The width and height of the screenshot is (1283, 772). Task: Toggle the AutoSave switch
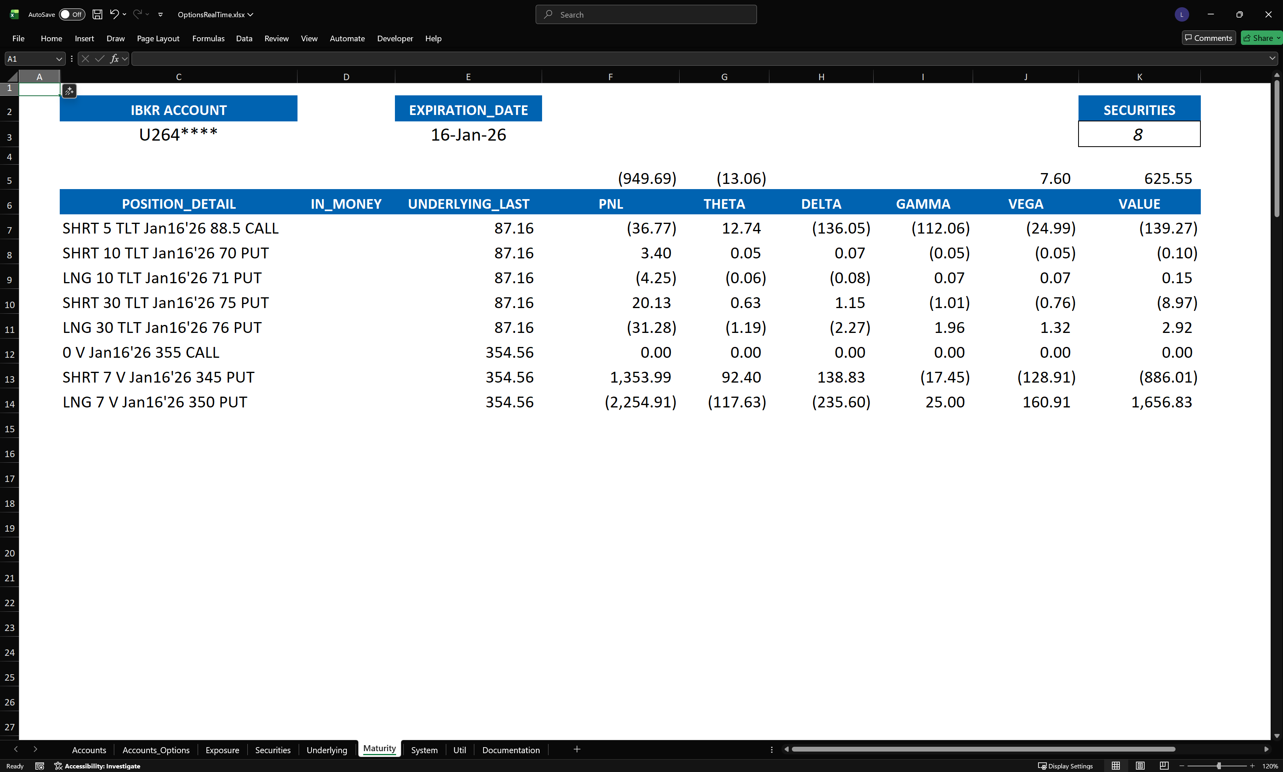coord(71,14)
